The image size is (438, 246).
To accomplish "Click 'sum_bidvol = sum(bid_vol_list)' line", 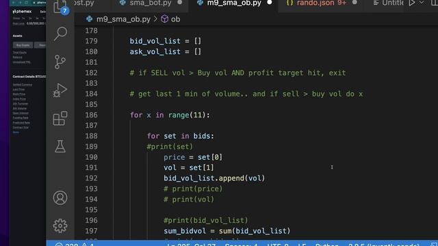I will (227, 231).
